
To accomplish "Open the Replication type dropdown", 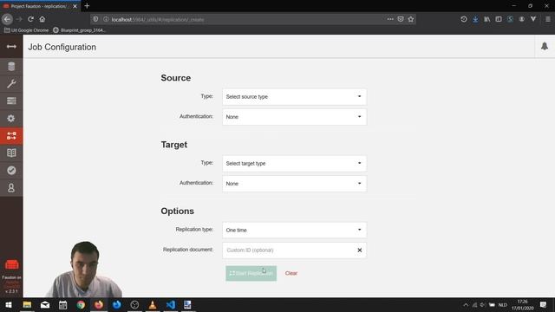I will (294, 230).
